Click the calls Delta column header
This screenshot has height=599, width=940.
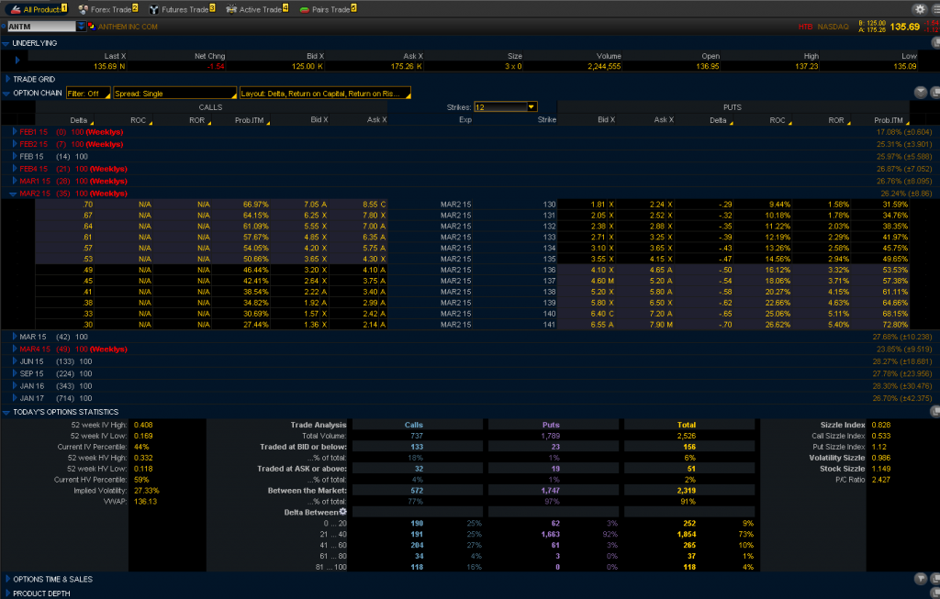pyautogui.click(x=79, y=120)
